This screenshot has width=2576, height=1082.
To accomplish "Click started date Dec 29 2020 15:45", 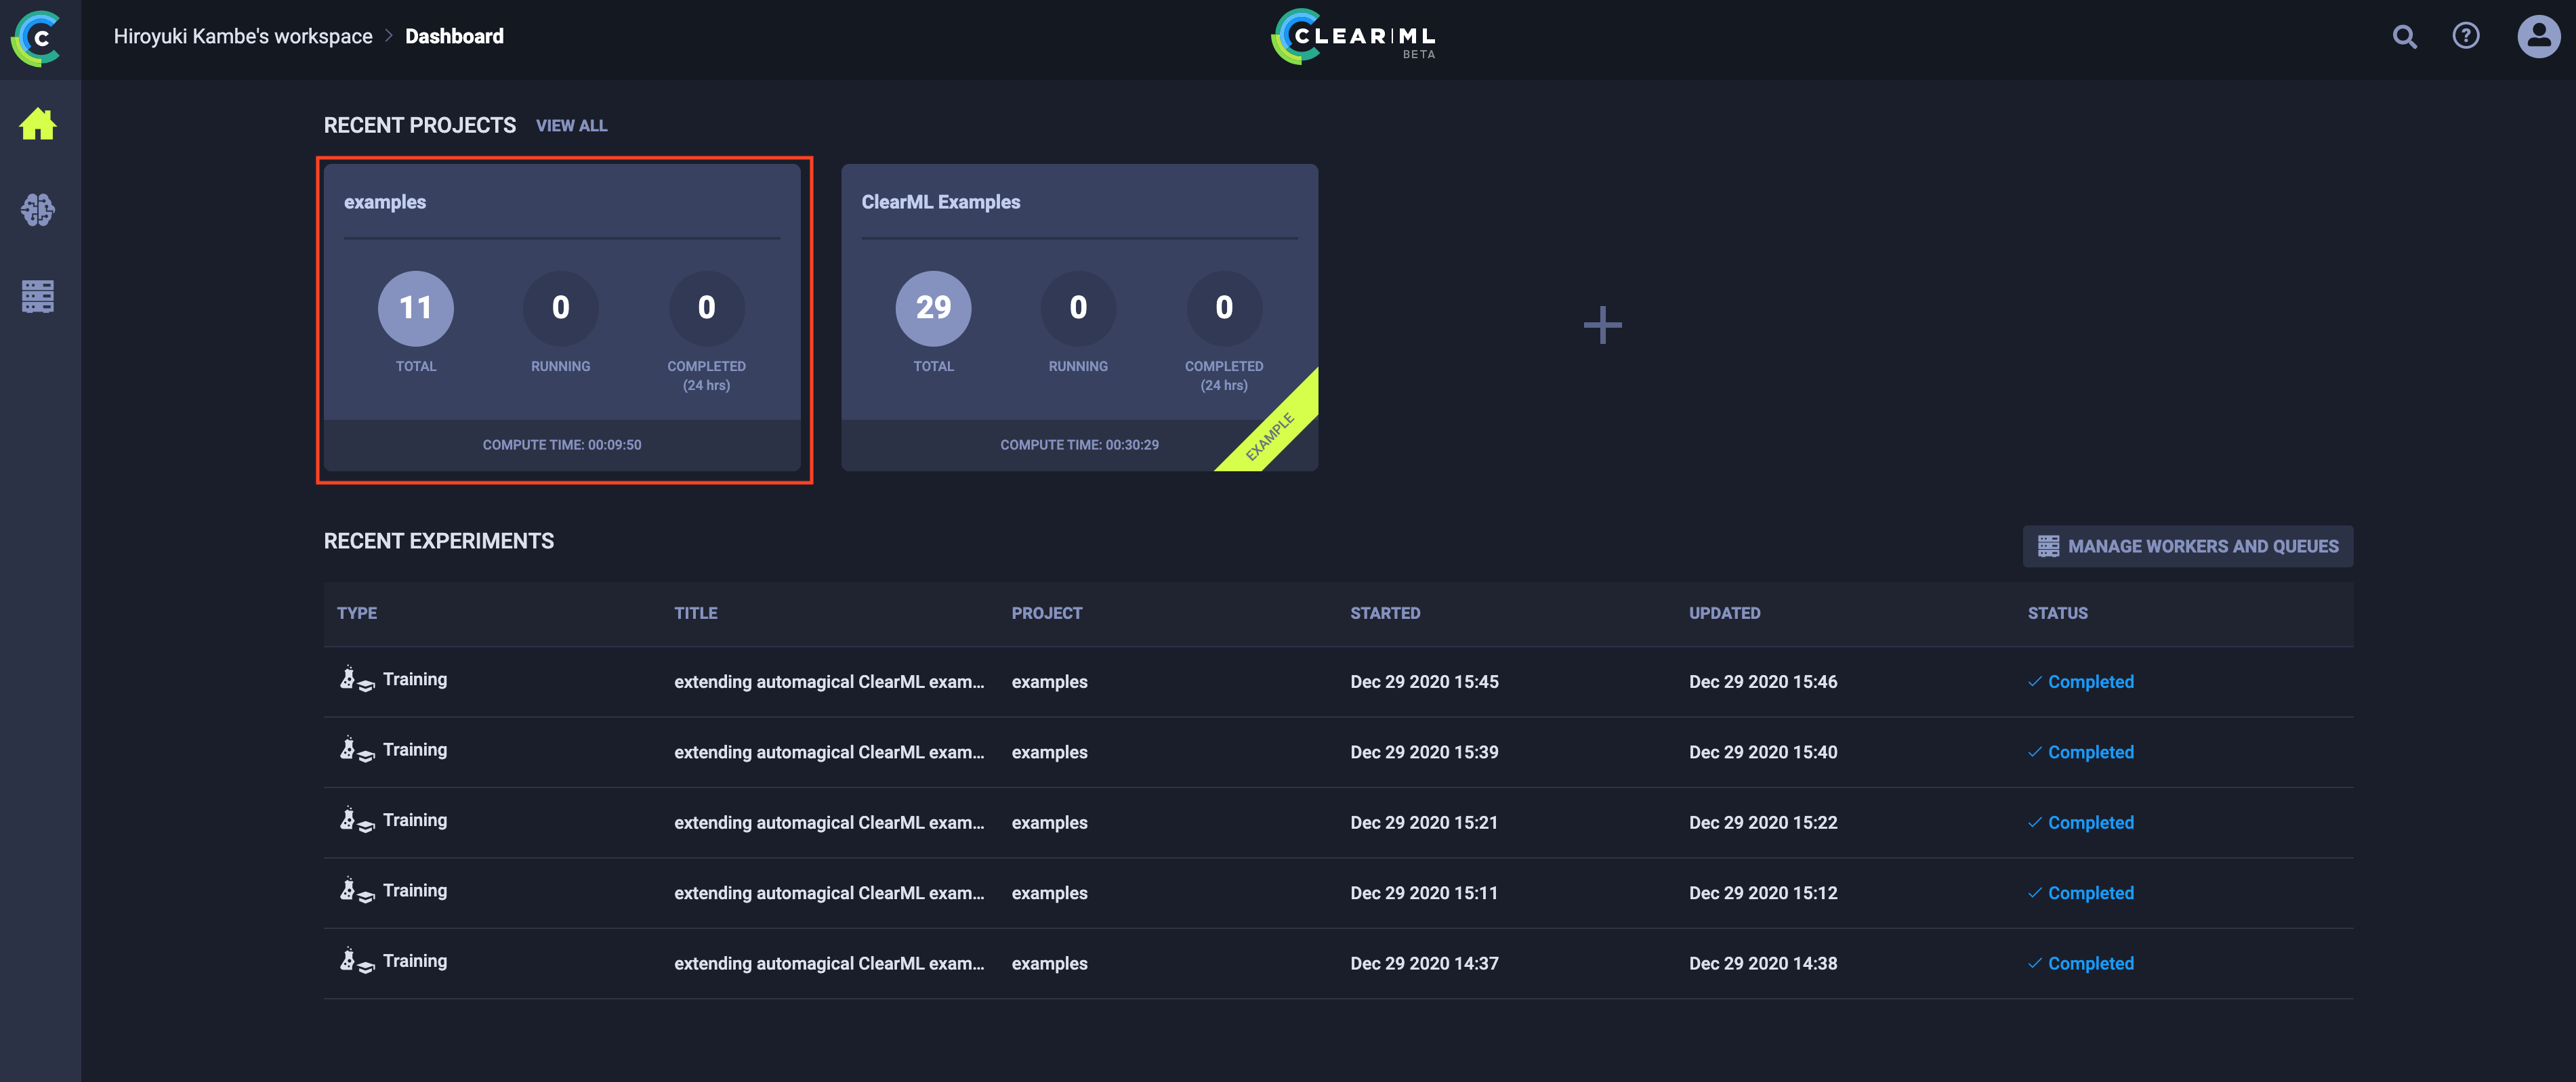I will (1424, 681).
